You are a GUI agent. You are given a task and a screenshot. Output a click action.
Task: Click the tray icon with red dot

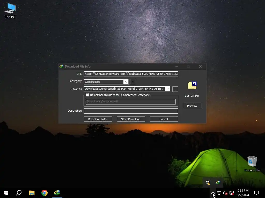(232, 193)
